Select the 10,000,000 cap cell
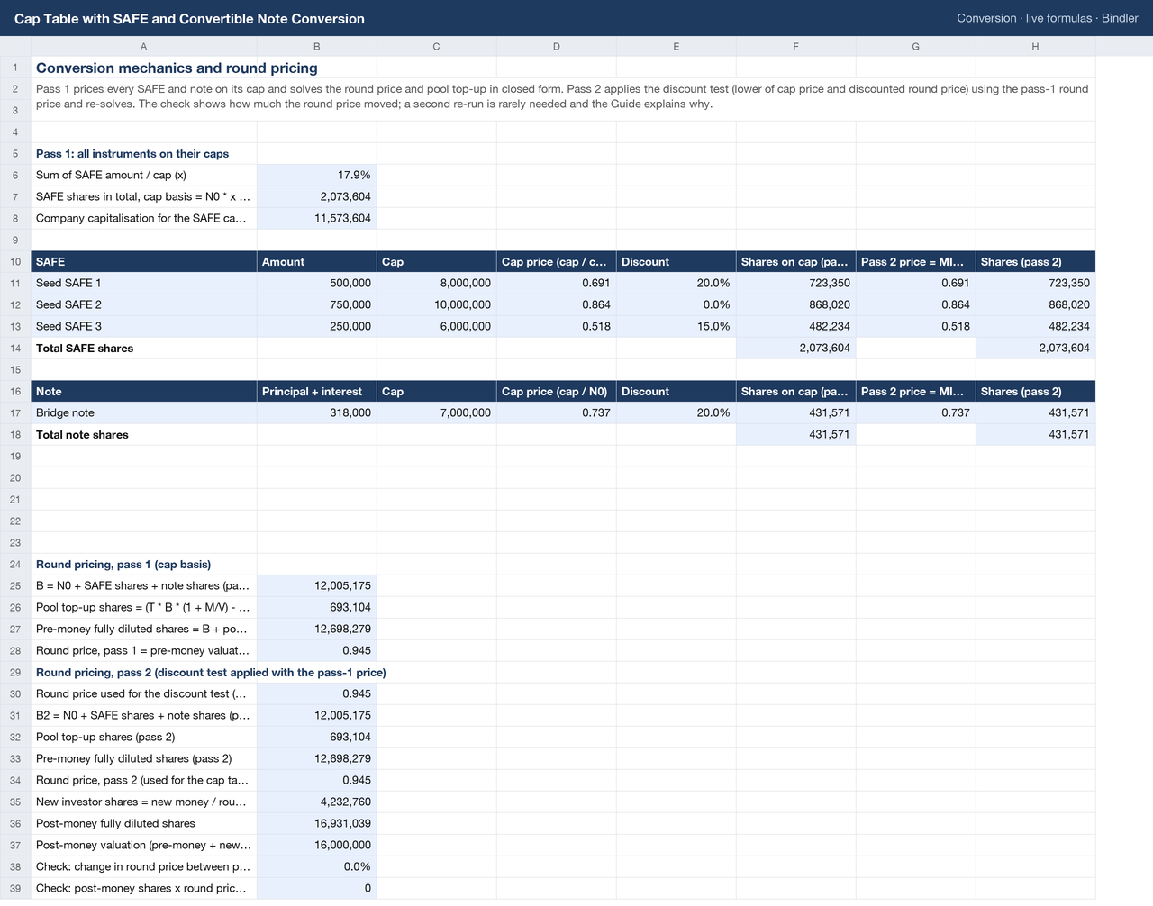Viewport: 1153px width, 906px height. click(436, 304)
